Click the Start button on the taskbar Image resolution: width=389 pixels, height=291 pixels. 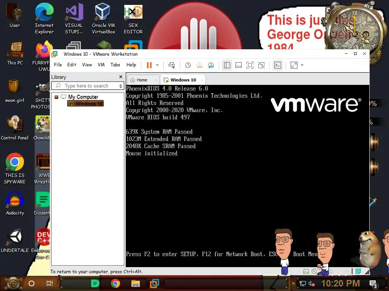(13, 283)
